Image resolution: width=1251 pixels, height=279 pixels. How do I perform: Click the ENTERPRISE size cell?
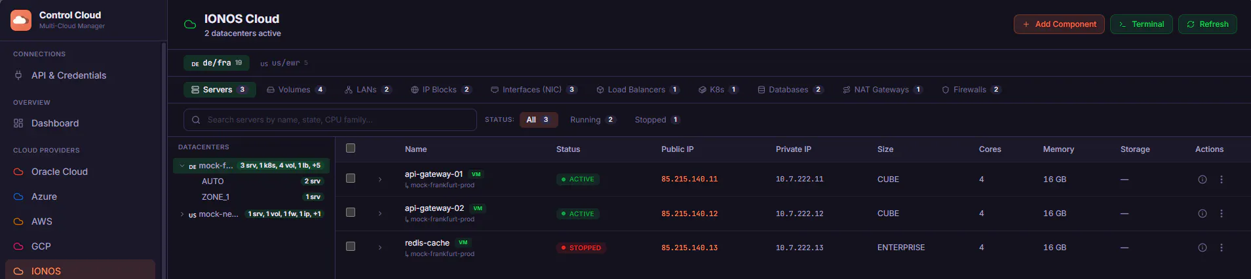[901, 248]
